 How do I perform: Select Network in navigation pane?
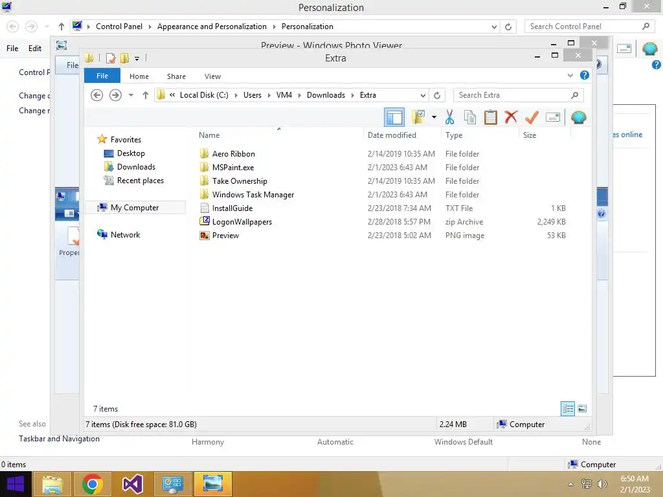point(125,234)
